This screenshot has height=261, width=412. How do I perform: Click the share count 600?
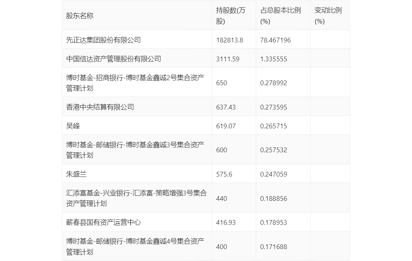point(222,150)
